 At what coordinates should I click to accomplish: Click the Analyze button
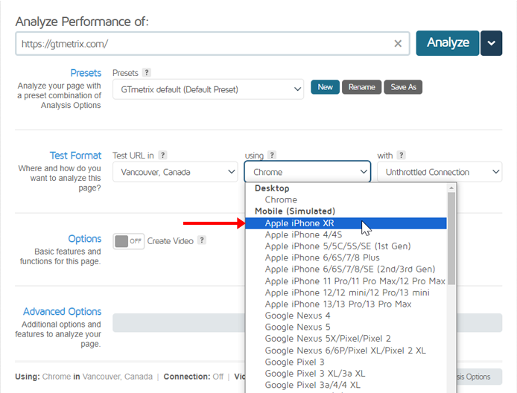pyautogui.click(x=448, y=43)
